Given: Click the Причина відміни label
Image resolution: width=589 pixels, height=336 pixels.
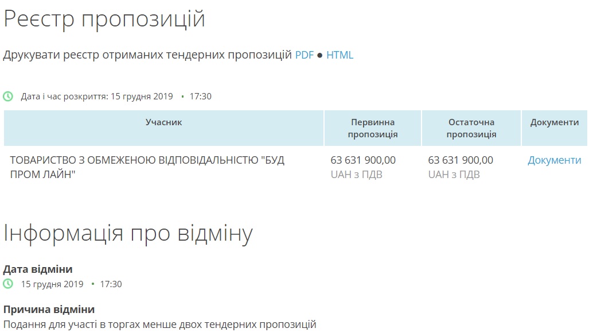Looking at the screenshot, I should [x=49, y=310].
